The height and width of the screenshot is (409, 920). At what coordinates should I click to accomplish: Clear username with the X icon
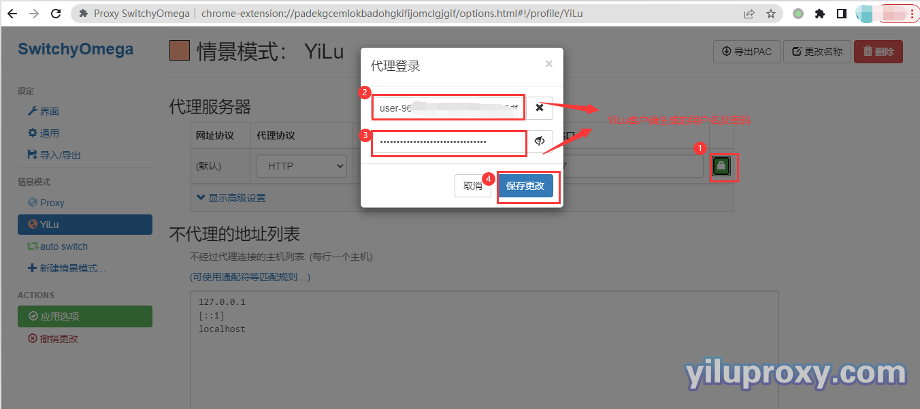coord(539,108)
